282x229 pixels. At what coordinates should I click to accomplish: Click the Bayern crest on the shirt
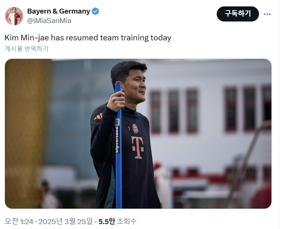coord(135,129)
